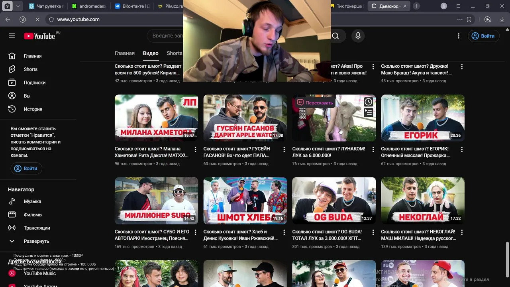
Task: Add ЛУНАКОМ video to Watch later
Action: tap(369, 102)
